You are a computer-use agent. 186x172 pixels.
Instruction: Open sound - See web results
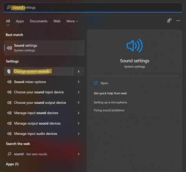(x=31, y=154)
